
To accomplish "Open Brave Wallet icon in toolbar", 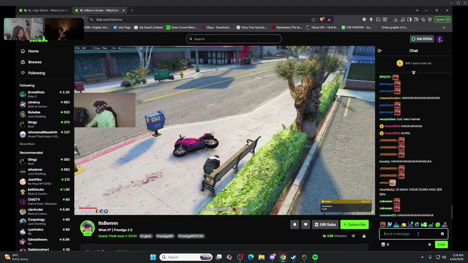I will coord(416,19).
